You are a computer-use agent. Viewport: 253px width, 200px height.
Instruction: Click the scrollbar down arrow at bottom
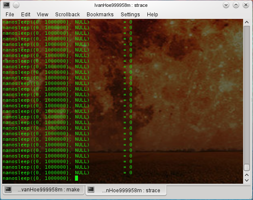coord(247,180)
